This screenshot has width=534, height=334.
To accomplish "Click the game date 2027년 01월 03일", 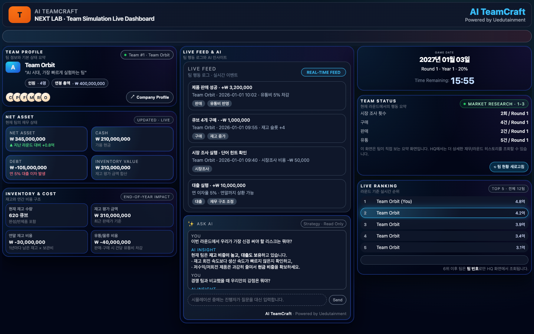I will click(444, 59).
